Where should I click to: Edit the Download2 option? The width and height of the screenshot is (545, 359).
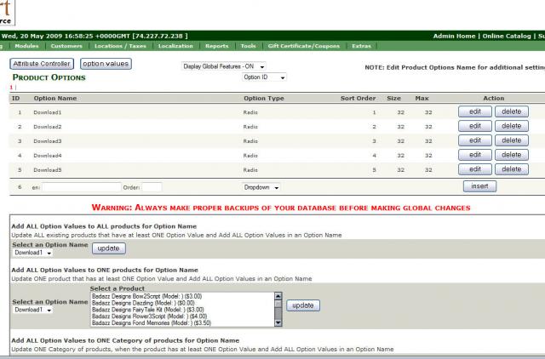[x=475, y=126]
